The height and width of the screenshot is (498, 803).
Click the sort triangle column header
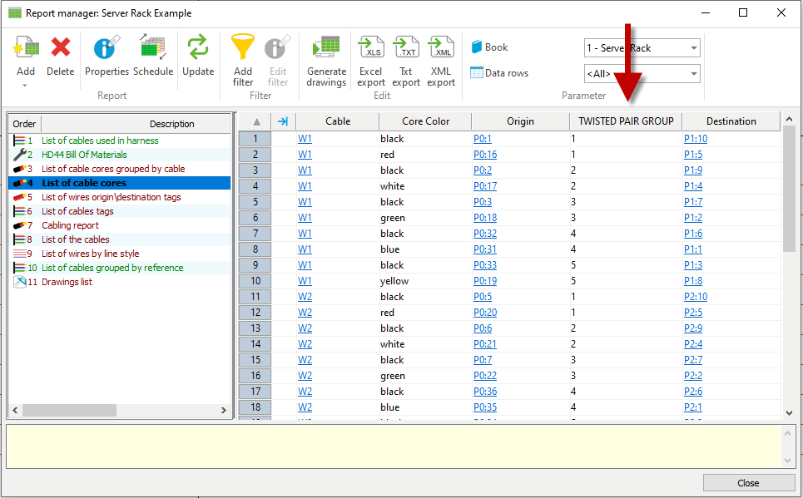[x=255, y=121]
